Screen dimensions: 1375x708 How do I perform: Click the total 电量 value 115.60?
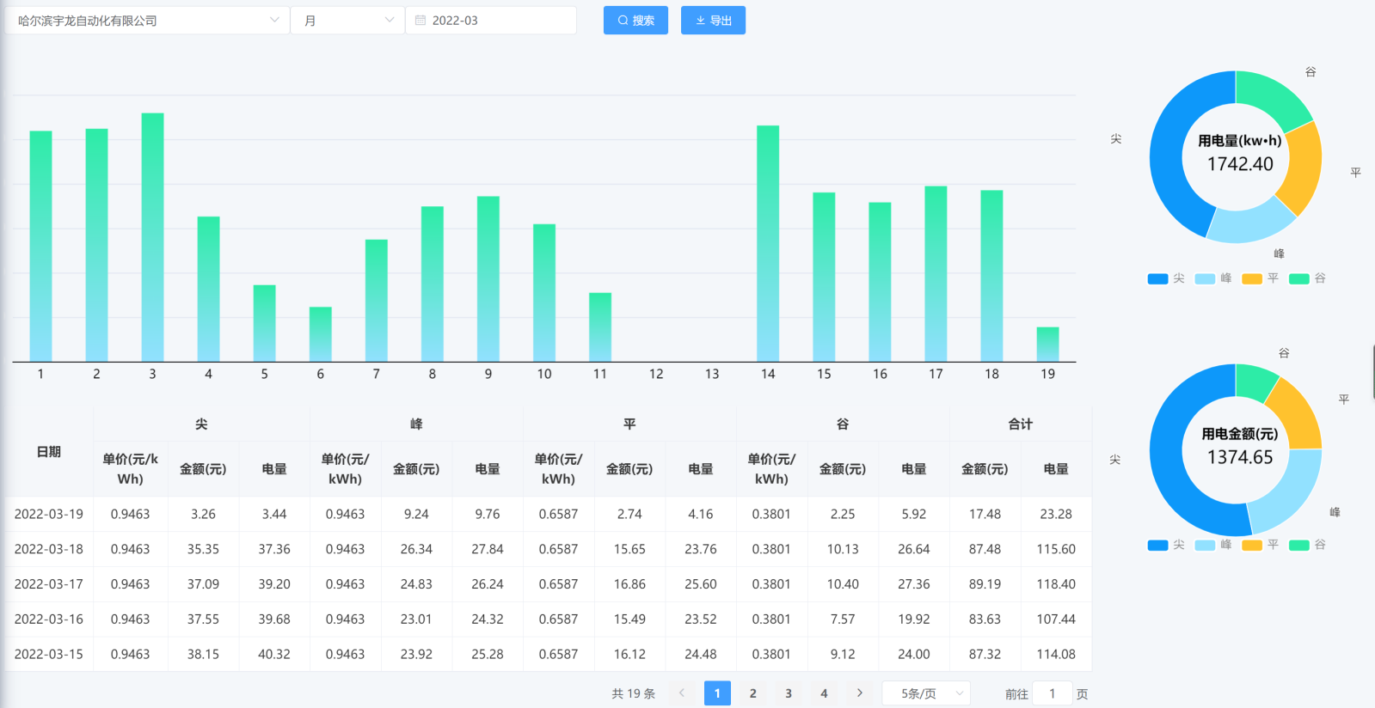pos(1056,549)
